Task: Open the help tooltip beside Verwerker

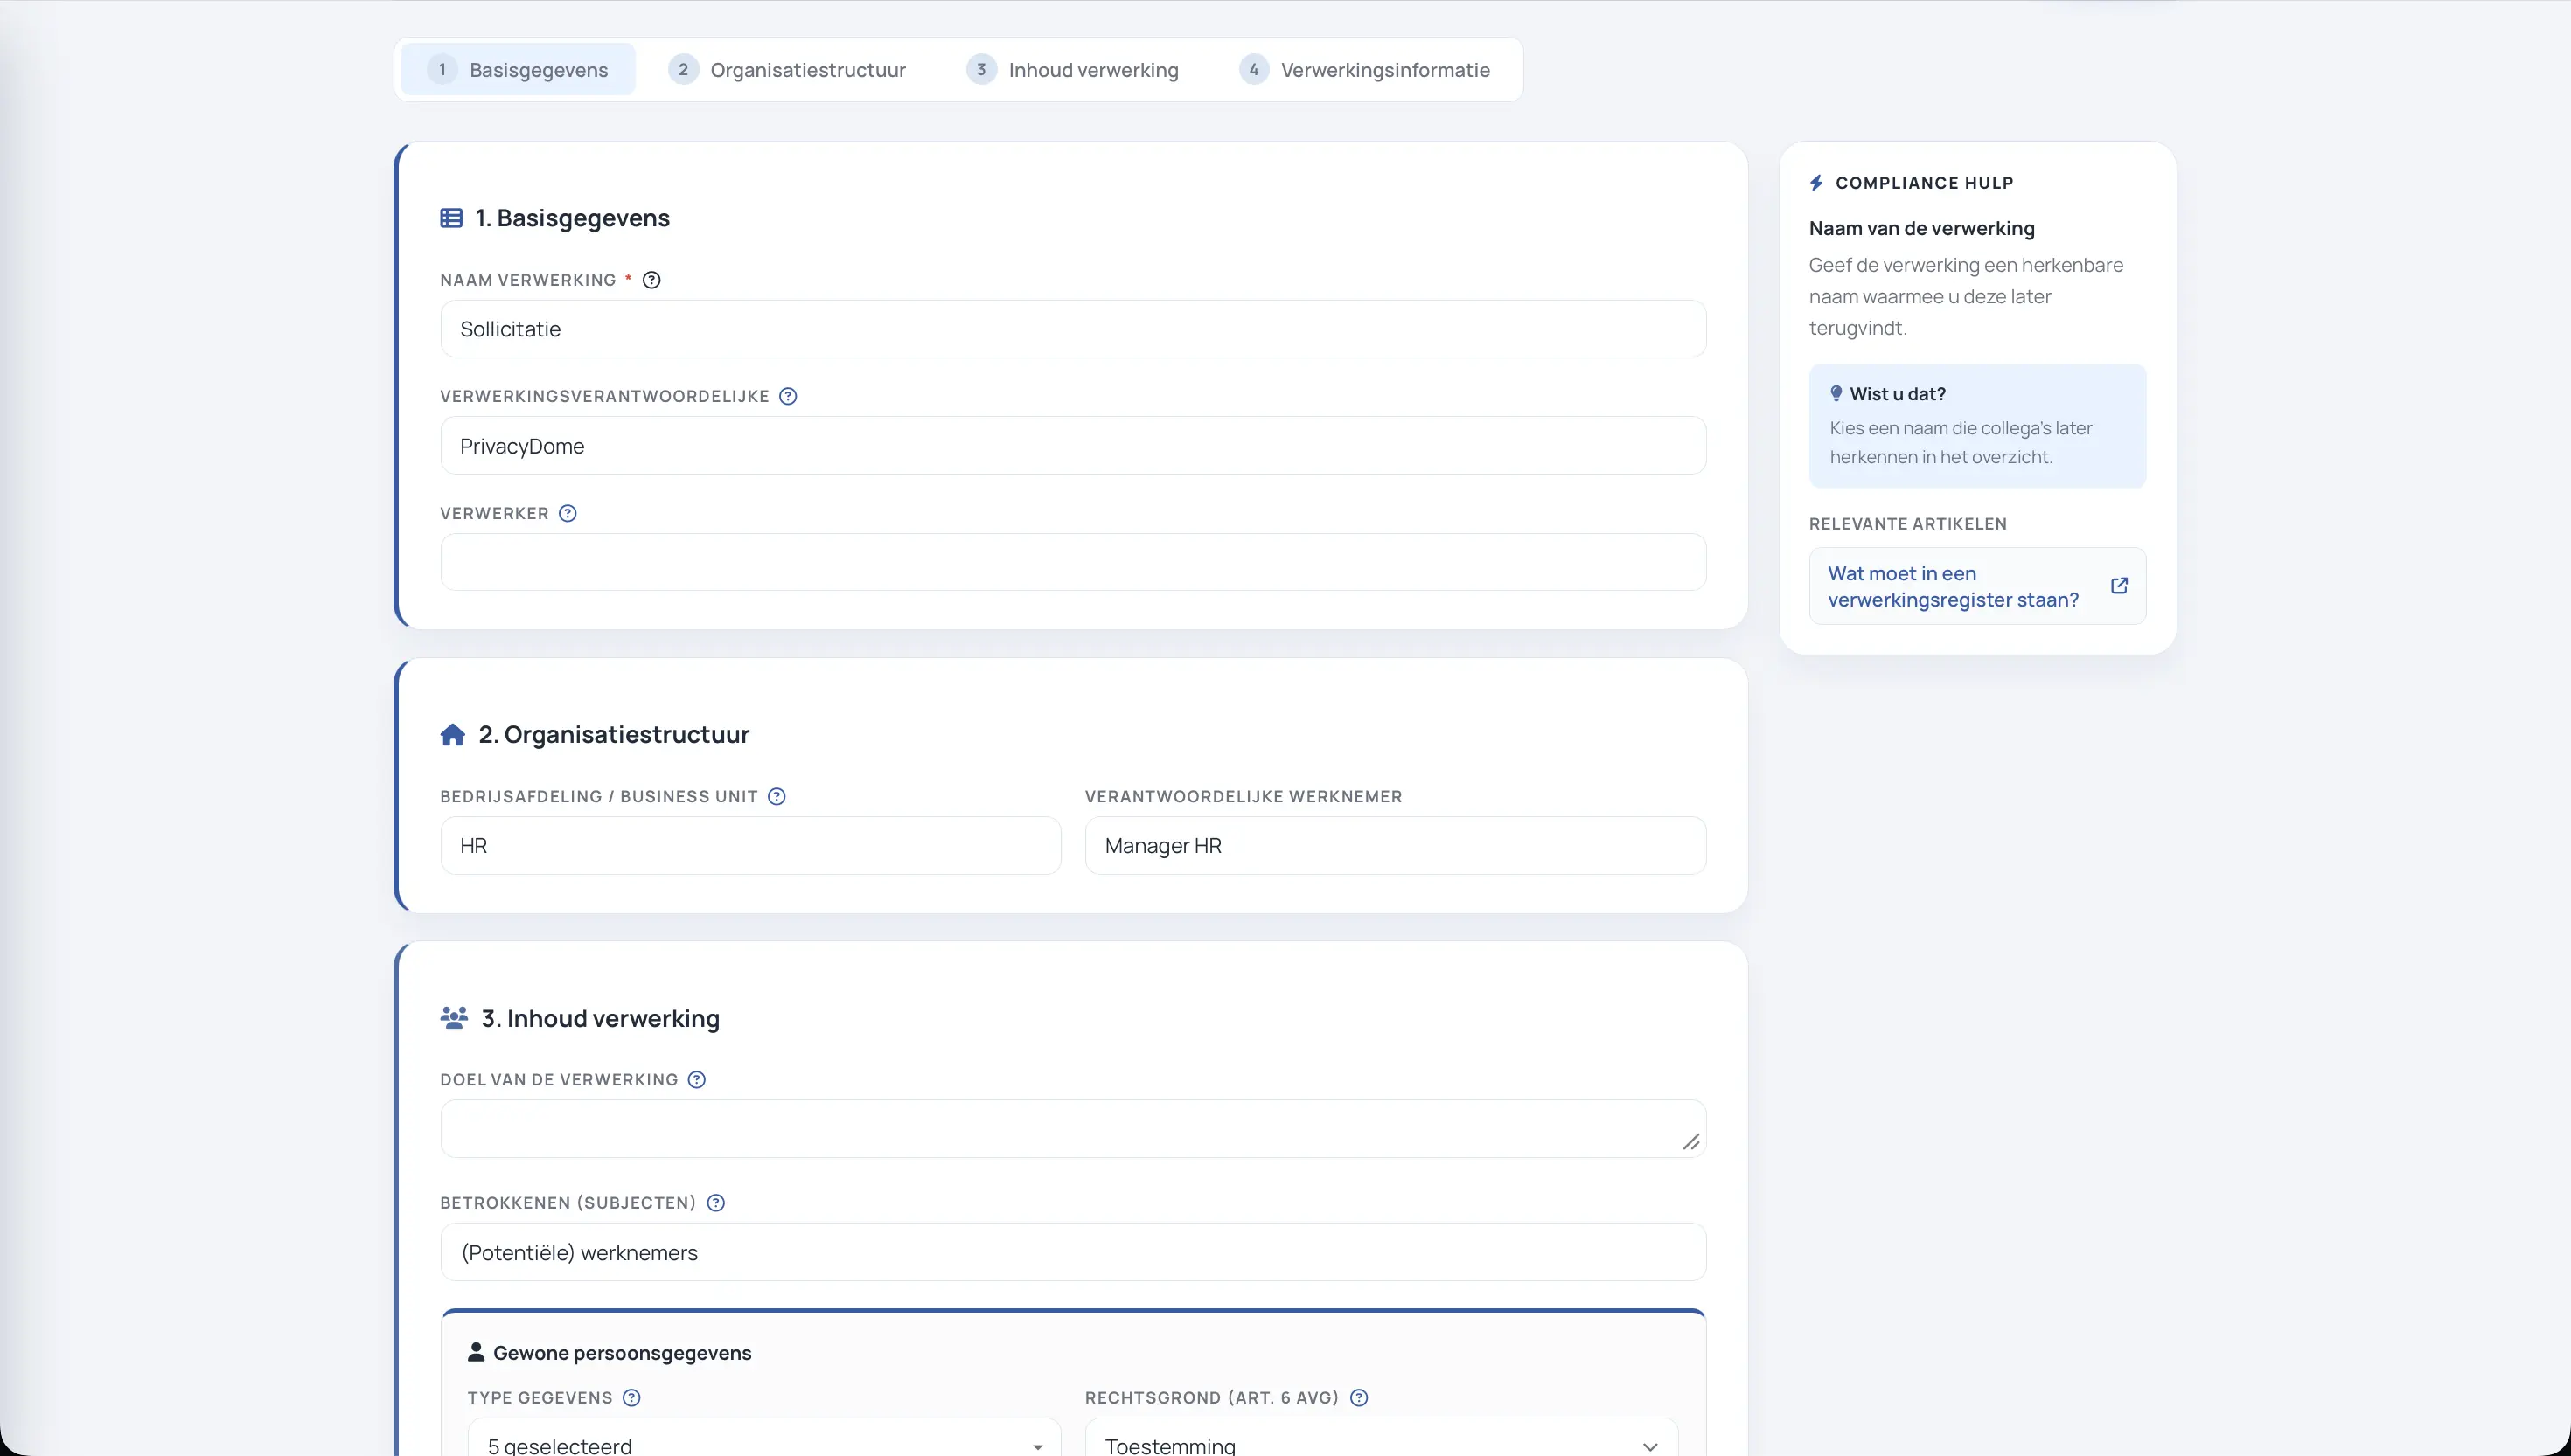Action: pyautogui.click(x=568, y=513)
